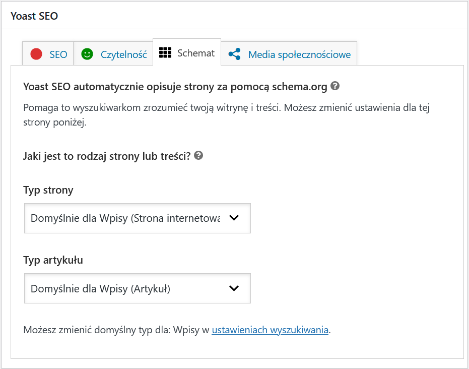Screen dimensions: 469x369
Task: Click the red SEO score indicator
Action: [36, 54]
